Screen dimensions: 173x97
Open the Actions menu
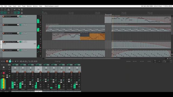coord(35,6)
